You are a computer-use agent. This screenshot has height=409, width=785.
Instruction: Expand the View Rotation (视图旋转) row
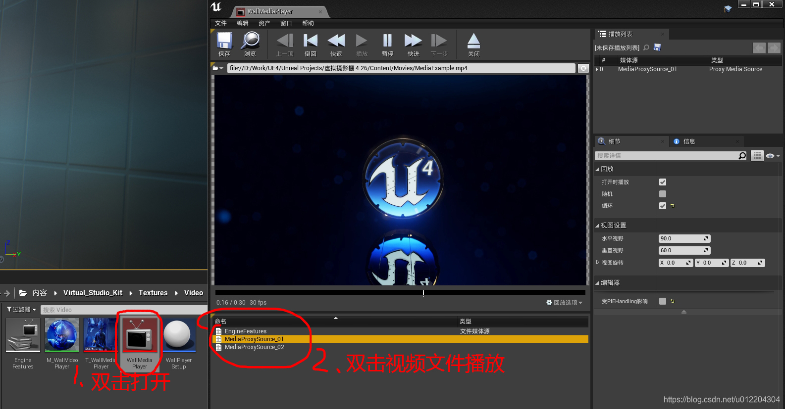click(597, 263)
